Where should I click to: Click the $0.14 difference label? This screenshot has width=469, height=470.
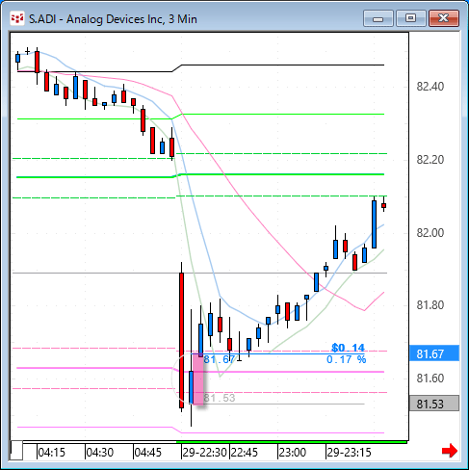pyautogui.click(x=348, y=348)
